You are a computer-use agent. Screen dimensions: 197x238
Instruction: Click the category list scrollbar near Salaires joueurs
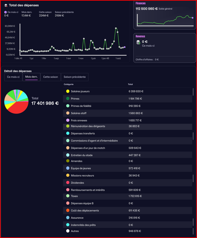click(x=193, y=92)
